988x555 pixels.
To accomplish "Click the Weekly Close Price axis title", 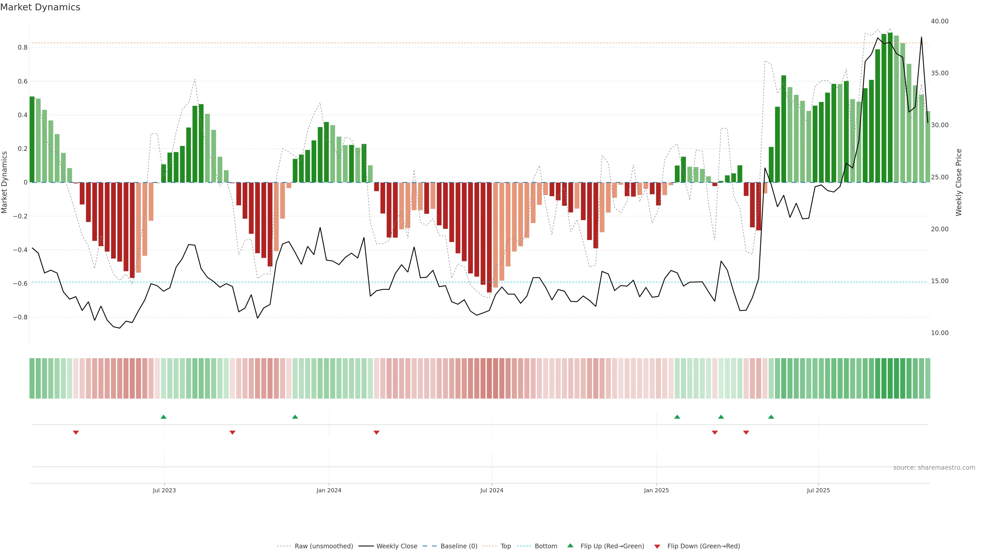I will pos(959,182).
